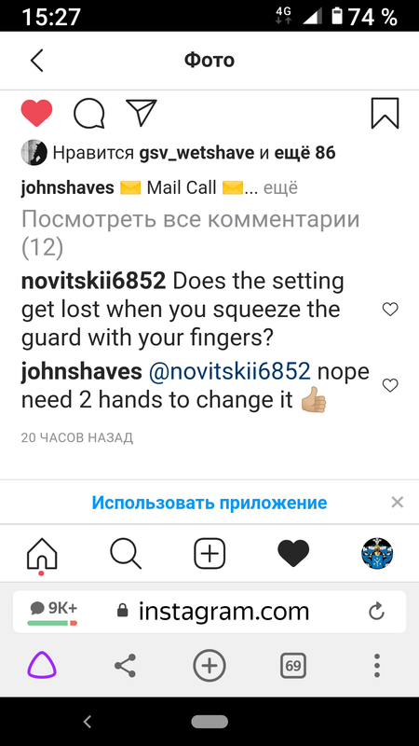The image size is (419, 746).
Task: Tap the red heart like icon
Action: coord(36,113)
